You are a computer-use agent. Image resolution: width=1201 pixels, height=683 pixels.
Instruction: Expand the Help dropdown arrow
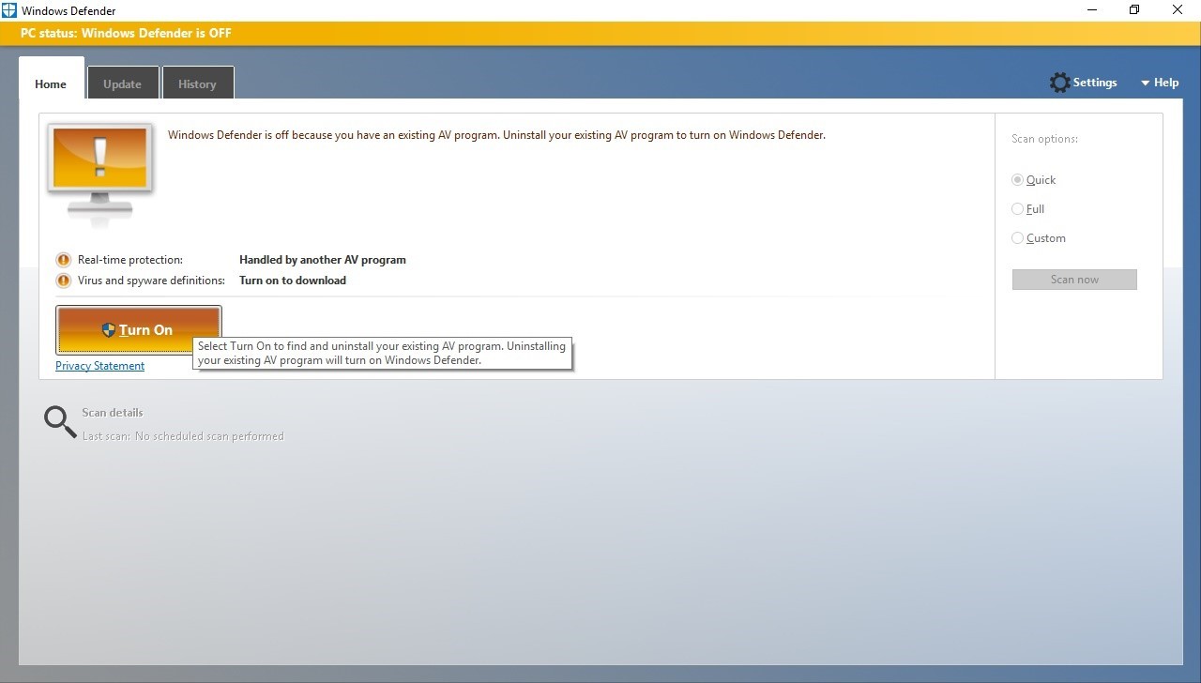(1145, 83)
